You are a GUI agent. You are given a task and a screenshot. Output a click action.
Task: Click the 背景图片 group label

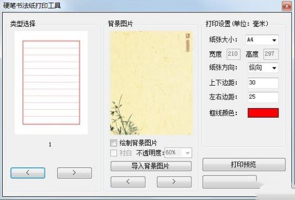click(120, 24)
